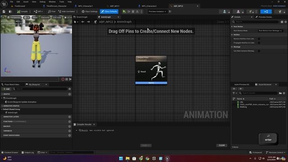Open the Asset menu
The height and width of the screenshot is (162, 288).
(26, 2)
